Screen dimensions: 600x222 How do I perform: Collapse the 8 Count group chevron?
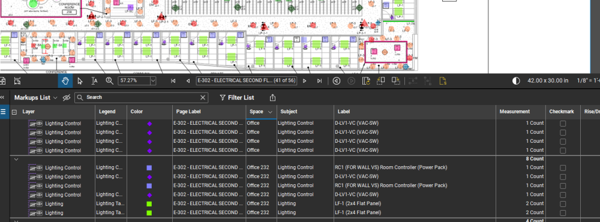click(16, 159)
